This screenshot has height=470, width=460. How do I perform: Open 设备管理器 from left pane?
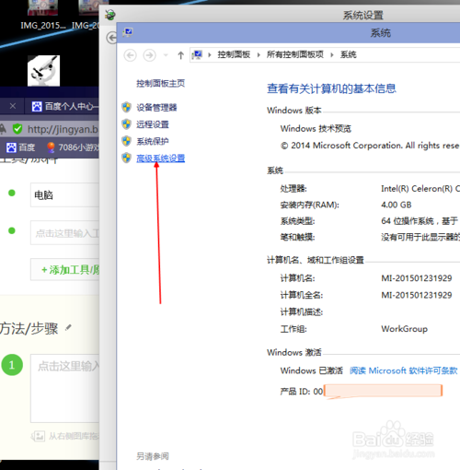click(156, 107)
